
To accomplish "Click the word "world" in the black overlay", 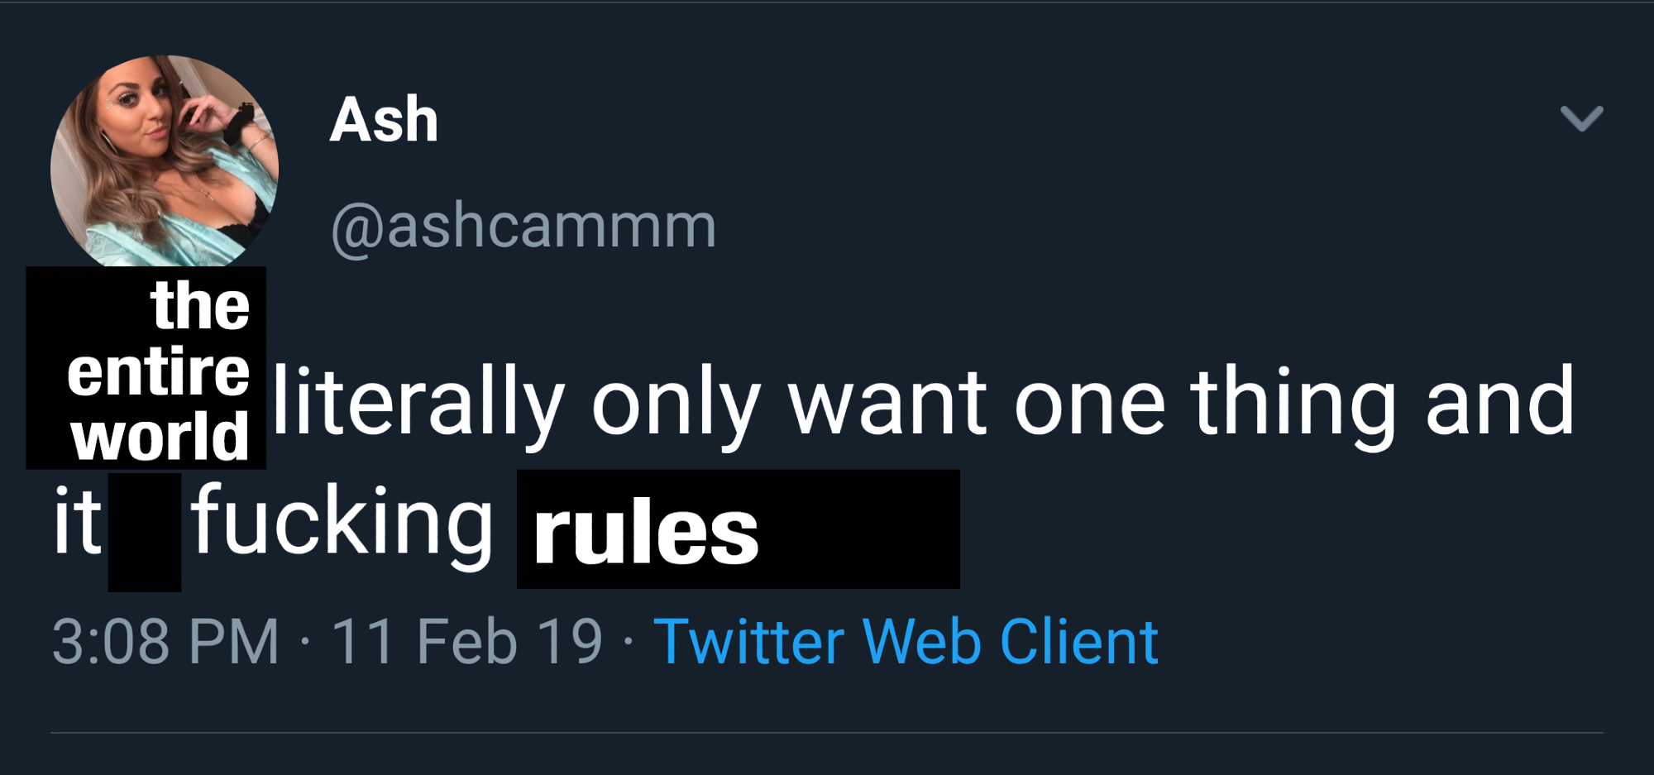I will tap(160, 437).
